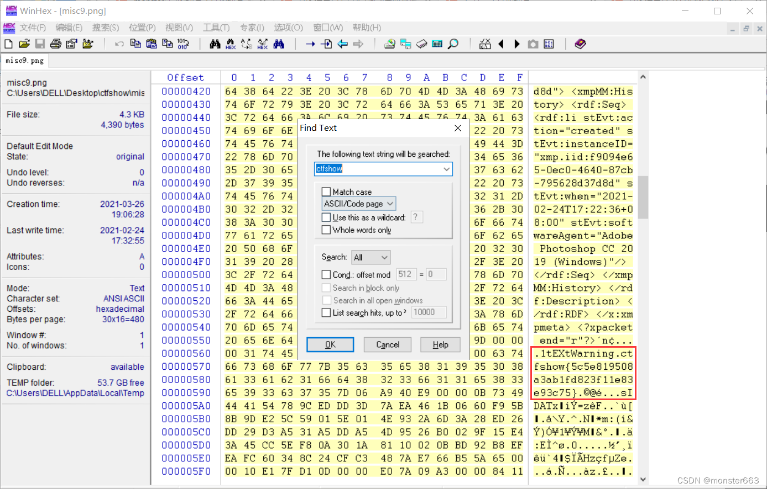
Task: Click the magnifying glass Analyze icon
Action: [x=453, y=44]
